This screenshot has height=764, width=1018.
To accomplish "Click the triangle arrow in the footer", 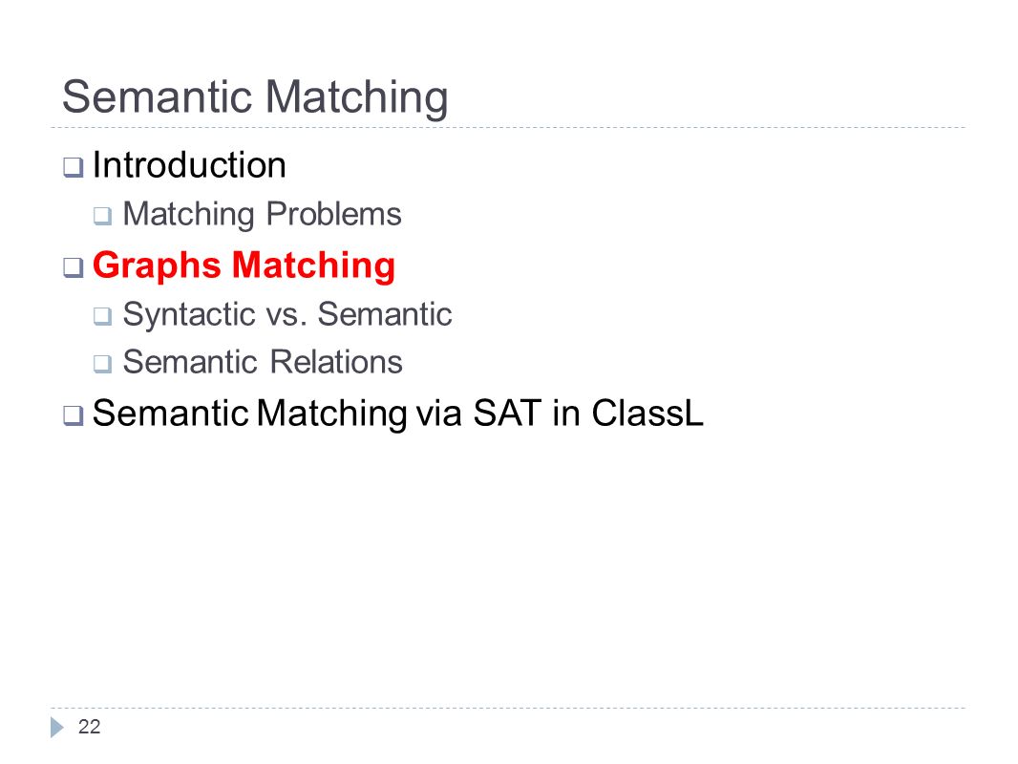I will (x=57, y=728).
